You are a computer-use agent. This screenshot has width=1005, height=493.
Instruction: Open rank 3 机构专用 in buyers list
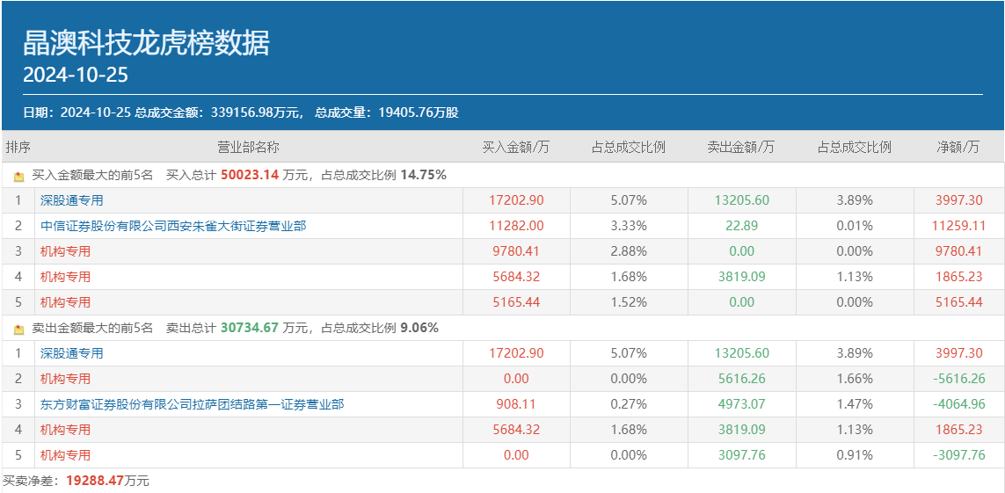click(65, 251)
